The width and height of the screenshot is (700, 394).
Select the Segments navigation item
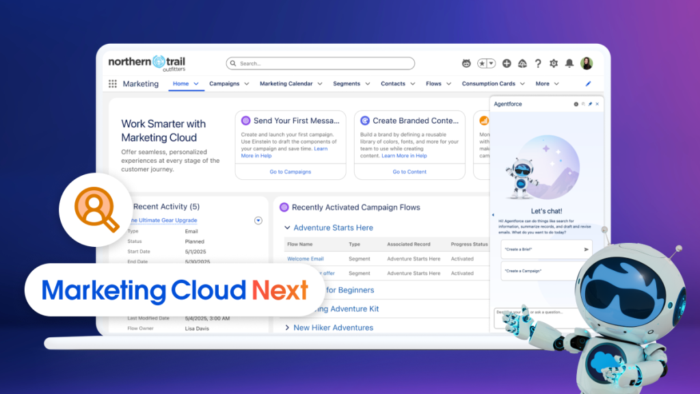click(347, 83)
